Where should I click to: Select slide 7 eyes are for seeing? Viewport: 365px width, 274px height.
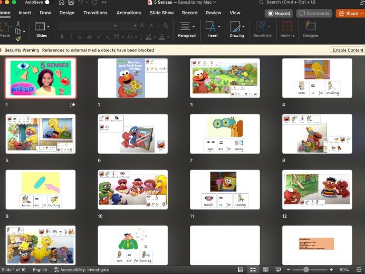point(225,134)
